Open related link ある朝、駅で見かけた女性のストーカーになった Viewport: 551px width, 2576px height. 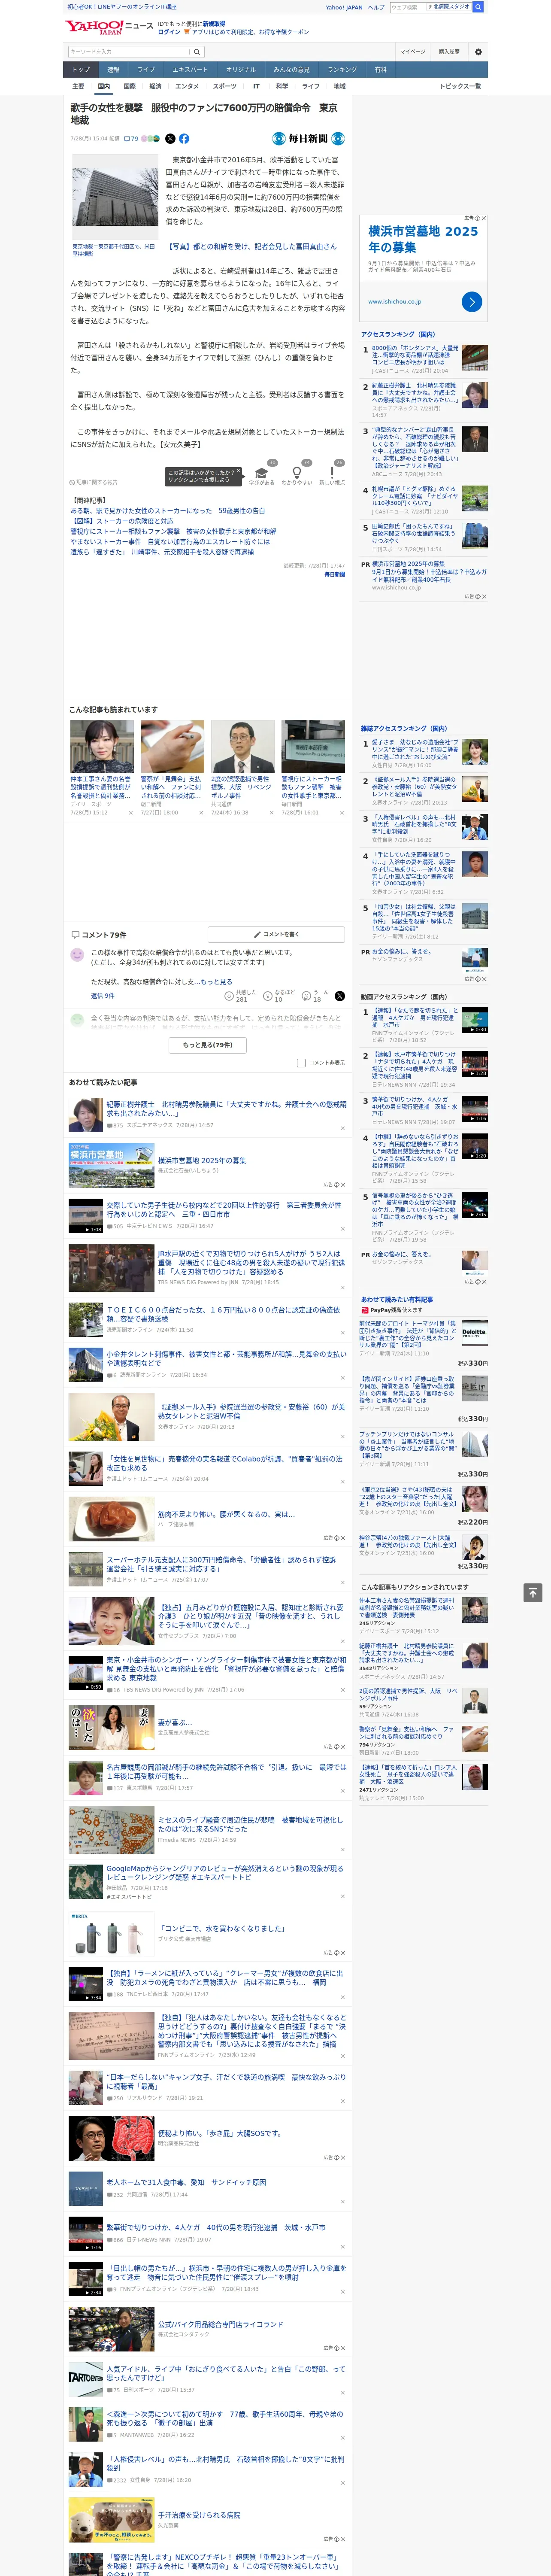tap(168, 511)
